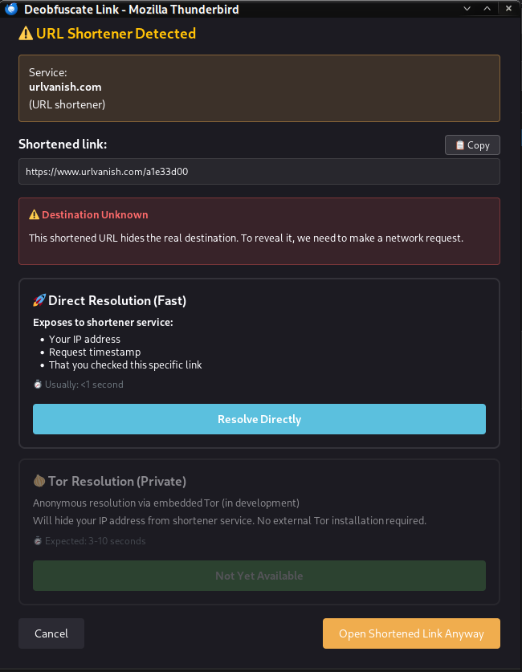Click the disabled Not Yet Available button

point(259,575)
